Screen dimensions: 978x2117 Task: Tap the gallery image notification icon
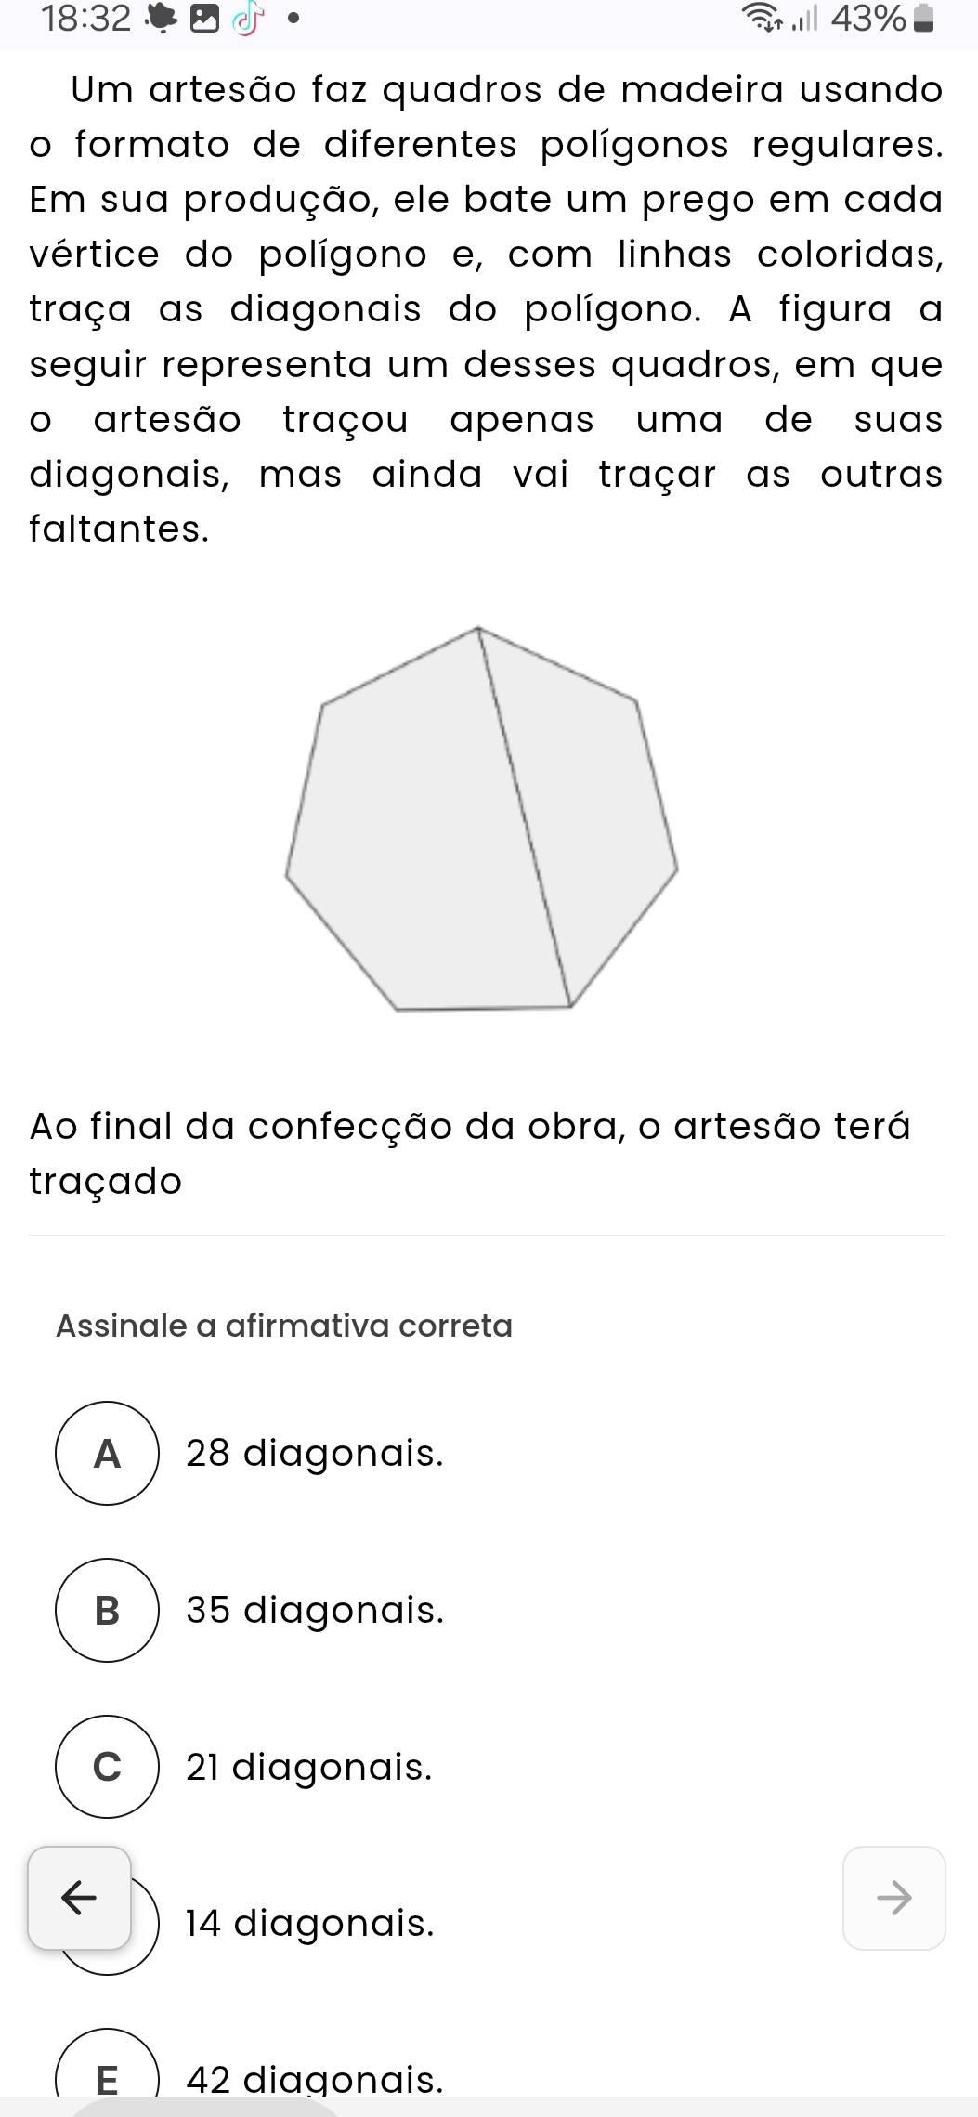[x=202, y=20]
